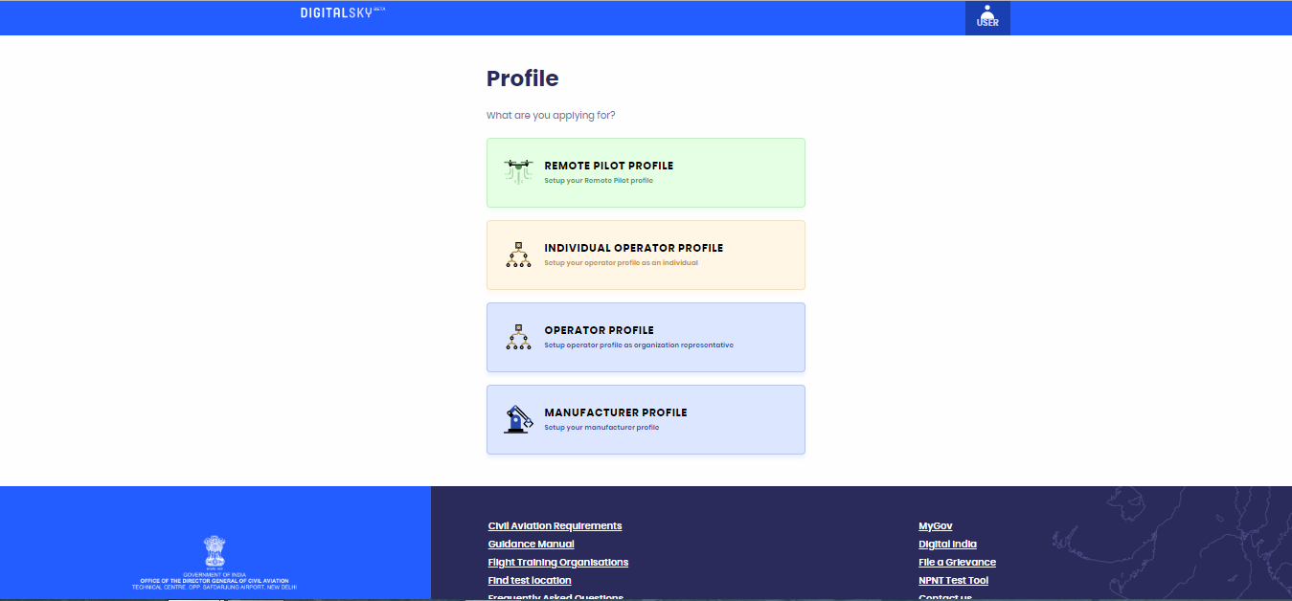View Flight Training Organisations
The height and width of the screenshot is (601, 1292).
click(557, 562)
